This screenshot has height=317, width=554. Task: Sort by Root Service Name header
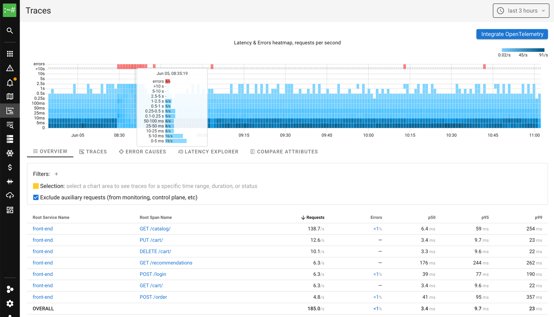coord(51,217)
